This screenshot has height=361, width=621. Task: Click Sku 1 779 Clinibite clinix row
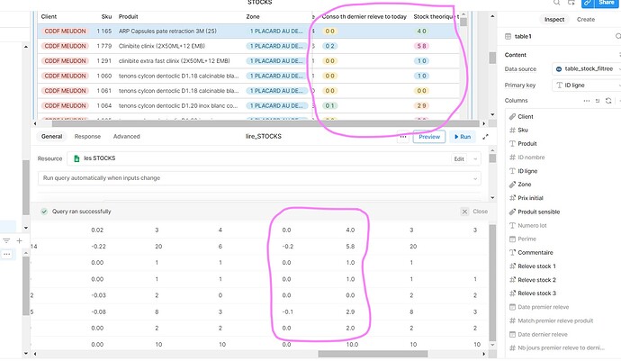coord(248,46)
